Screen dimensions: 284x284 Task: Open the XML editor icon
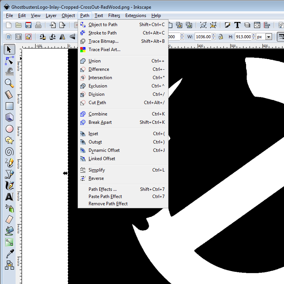(257, 25)
